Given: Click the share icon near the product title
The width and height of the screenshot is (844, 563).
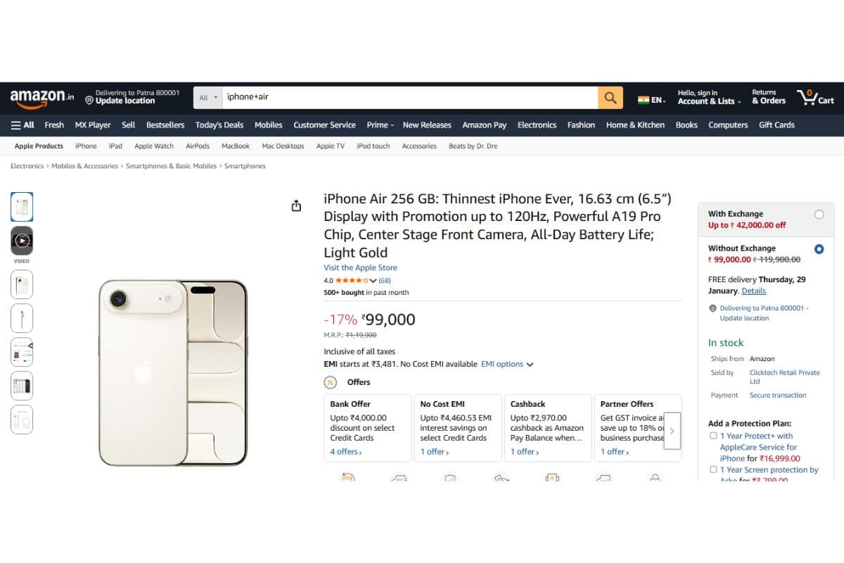Looking at the screenshot, I should point(296,205).
